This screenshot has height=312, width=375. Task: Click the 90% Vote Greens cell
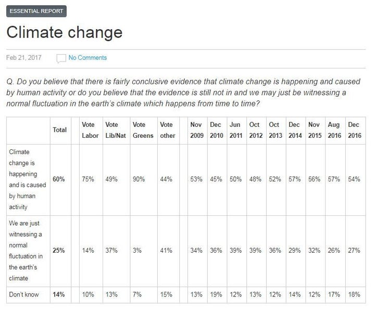coord(139,179)
